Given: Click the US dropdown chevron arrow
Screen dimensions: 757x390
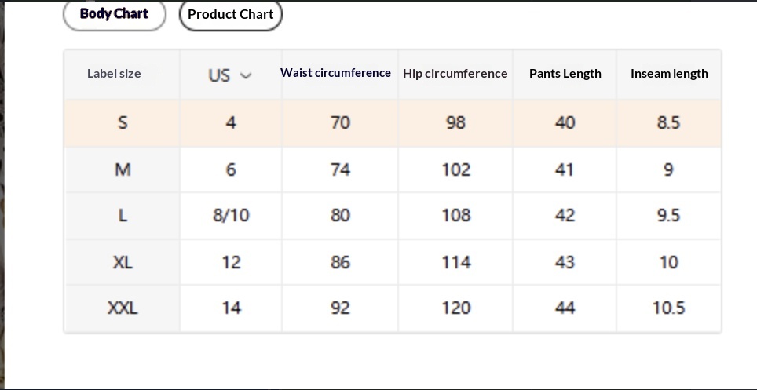Looking at the screenshot, I should tap(246, 76).
